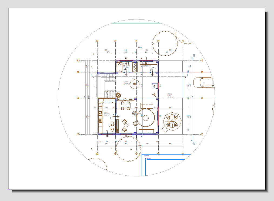Screen dimensions: 274x201
Task: Select the tree outline below the house
Action: [x=128, y=149]
